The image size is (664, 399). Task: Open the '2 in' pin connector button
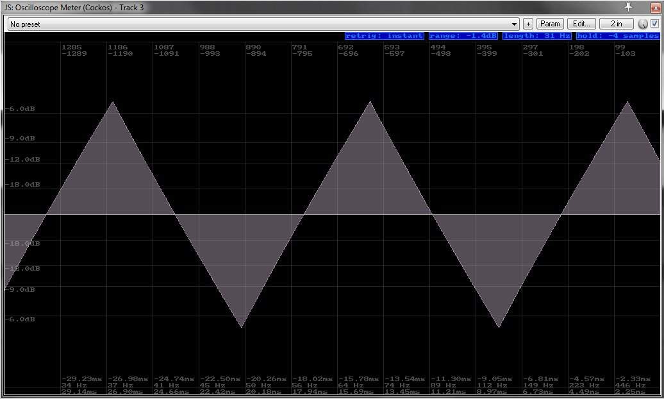pyautogui.click(x=616, y=24)
